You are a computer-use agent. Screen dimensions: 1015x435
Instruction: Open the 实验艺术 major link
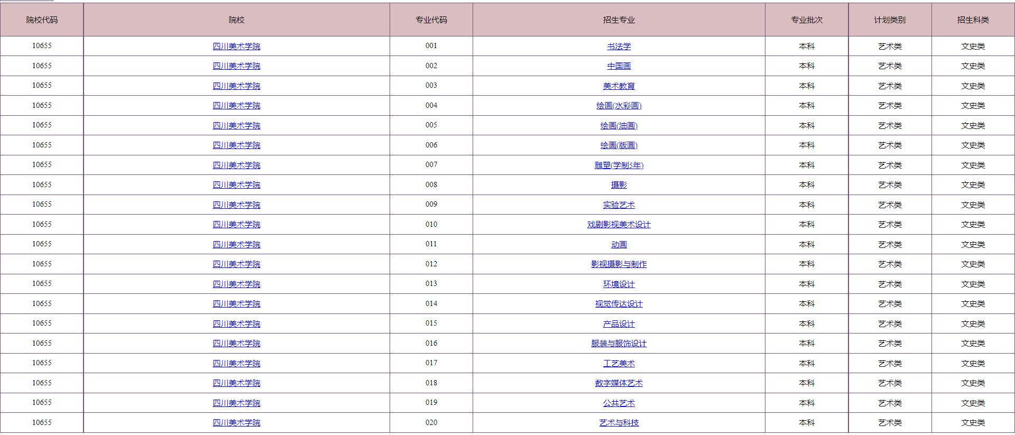[619, 205]
